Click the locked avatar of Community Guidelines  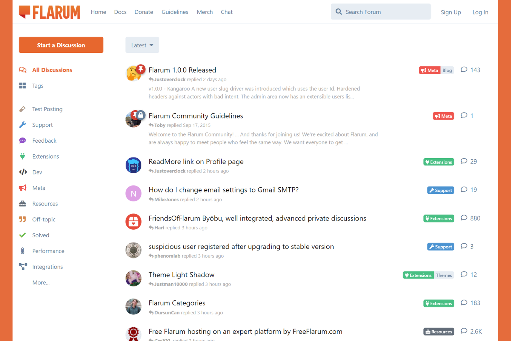[x=134, y=119]
